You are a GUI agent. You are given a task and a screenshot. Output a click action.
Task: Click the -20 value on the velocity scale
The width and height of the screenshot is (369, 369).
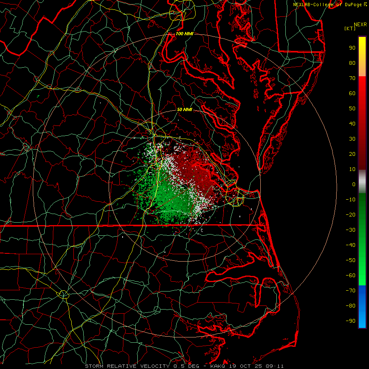click(351, 215)
